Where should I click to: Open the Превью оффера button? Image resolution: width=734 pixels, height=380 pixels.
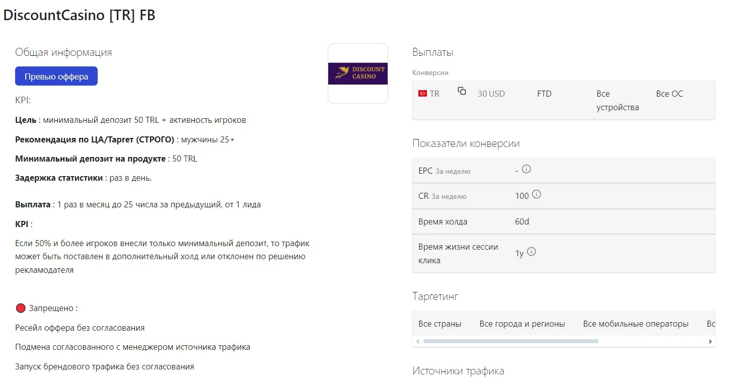tap(56, 77)
